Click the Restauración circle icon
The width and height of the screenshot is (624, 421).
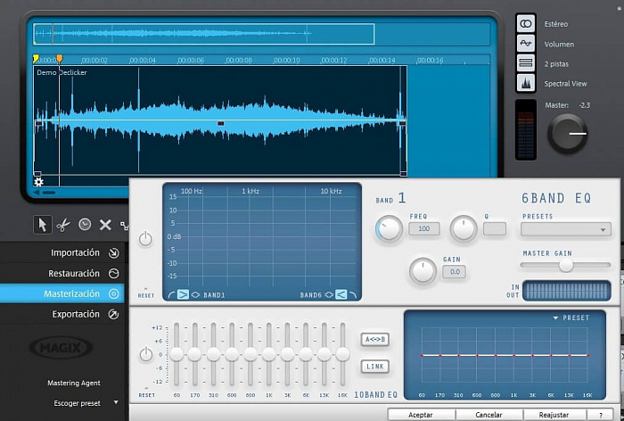pyautogui.click(x=114, y=273)
